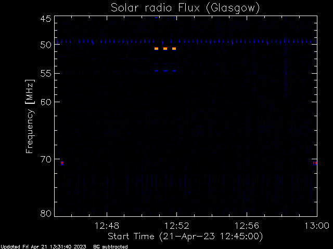The width and height of the screenshot is (333, 249).
Task: Select the 55 frequency tick label
Action: (x=46, y=74)
